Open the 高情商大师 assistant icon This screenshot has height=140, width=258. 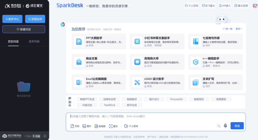[137, 62]
